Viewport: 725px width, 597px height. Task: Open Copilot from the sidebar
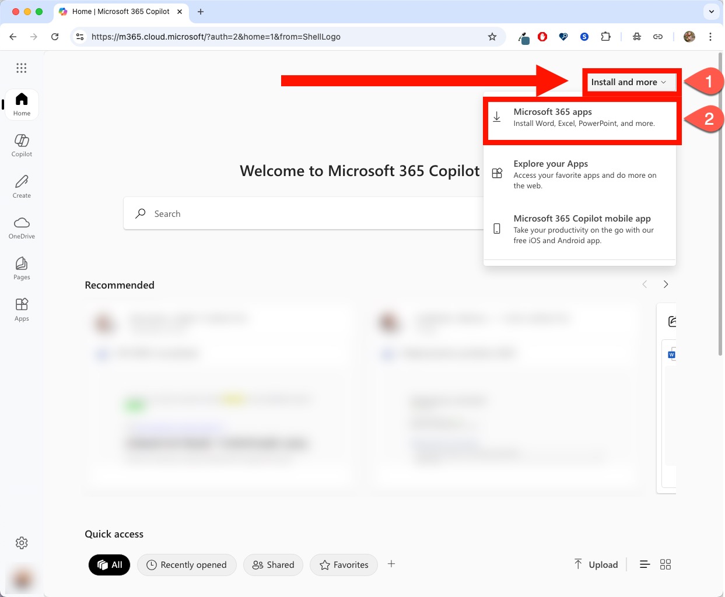click(x=22, y=145)
